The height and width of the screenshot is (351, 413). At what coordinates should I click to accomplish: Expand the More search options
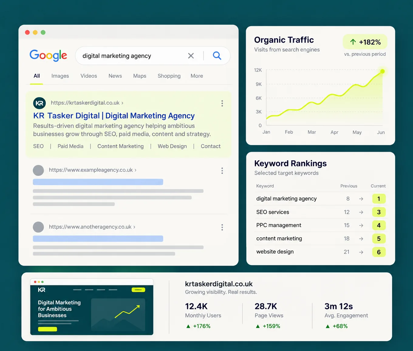197,76
